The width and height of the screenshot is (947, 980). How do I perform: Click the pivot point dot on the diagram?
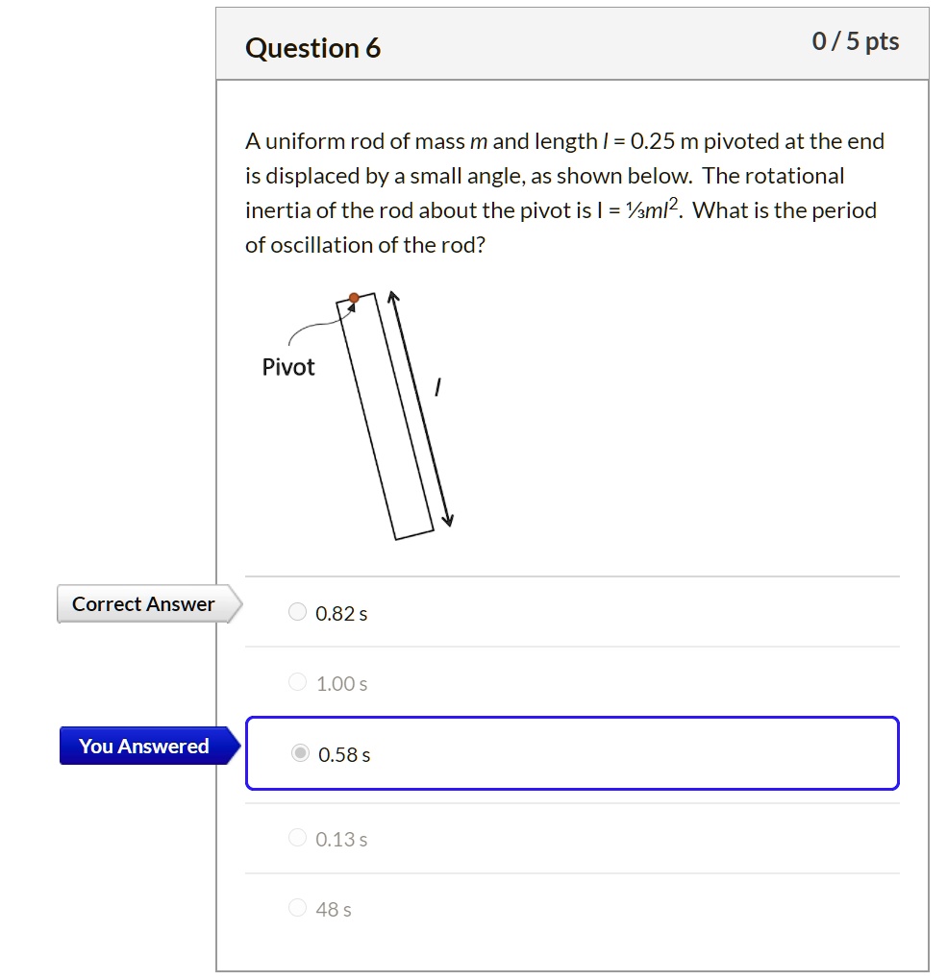click(x=354, y=298)
